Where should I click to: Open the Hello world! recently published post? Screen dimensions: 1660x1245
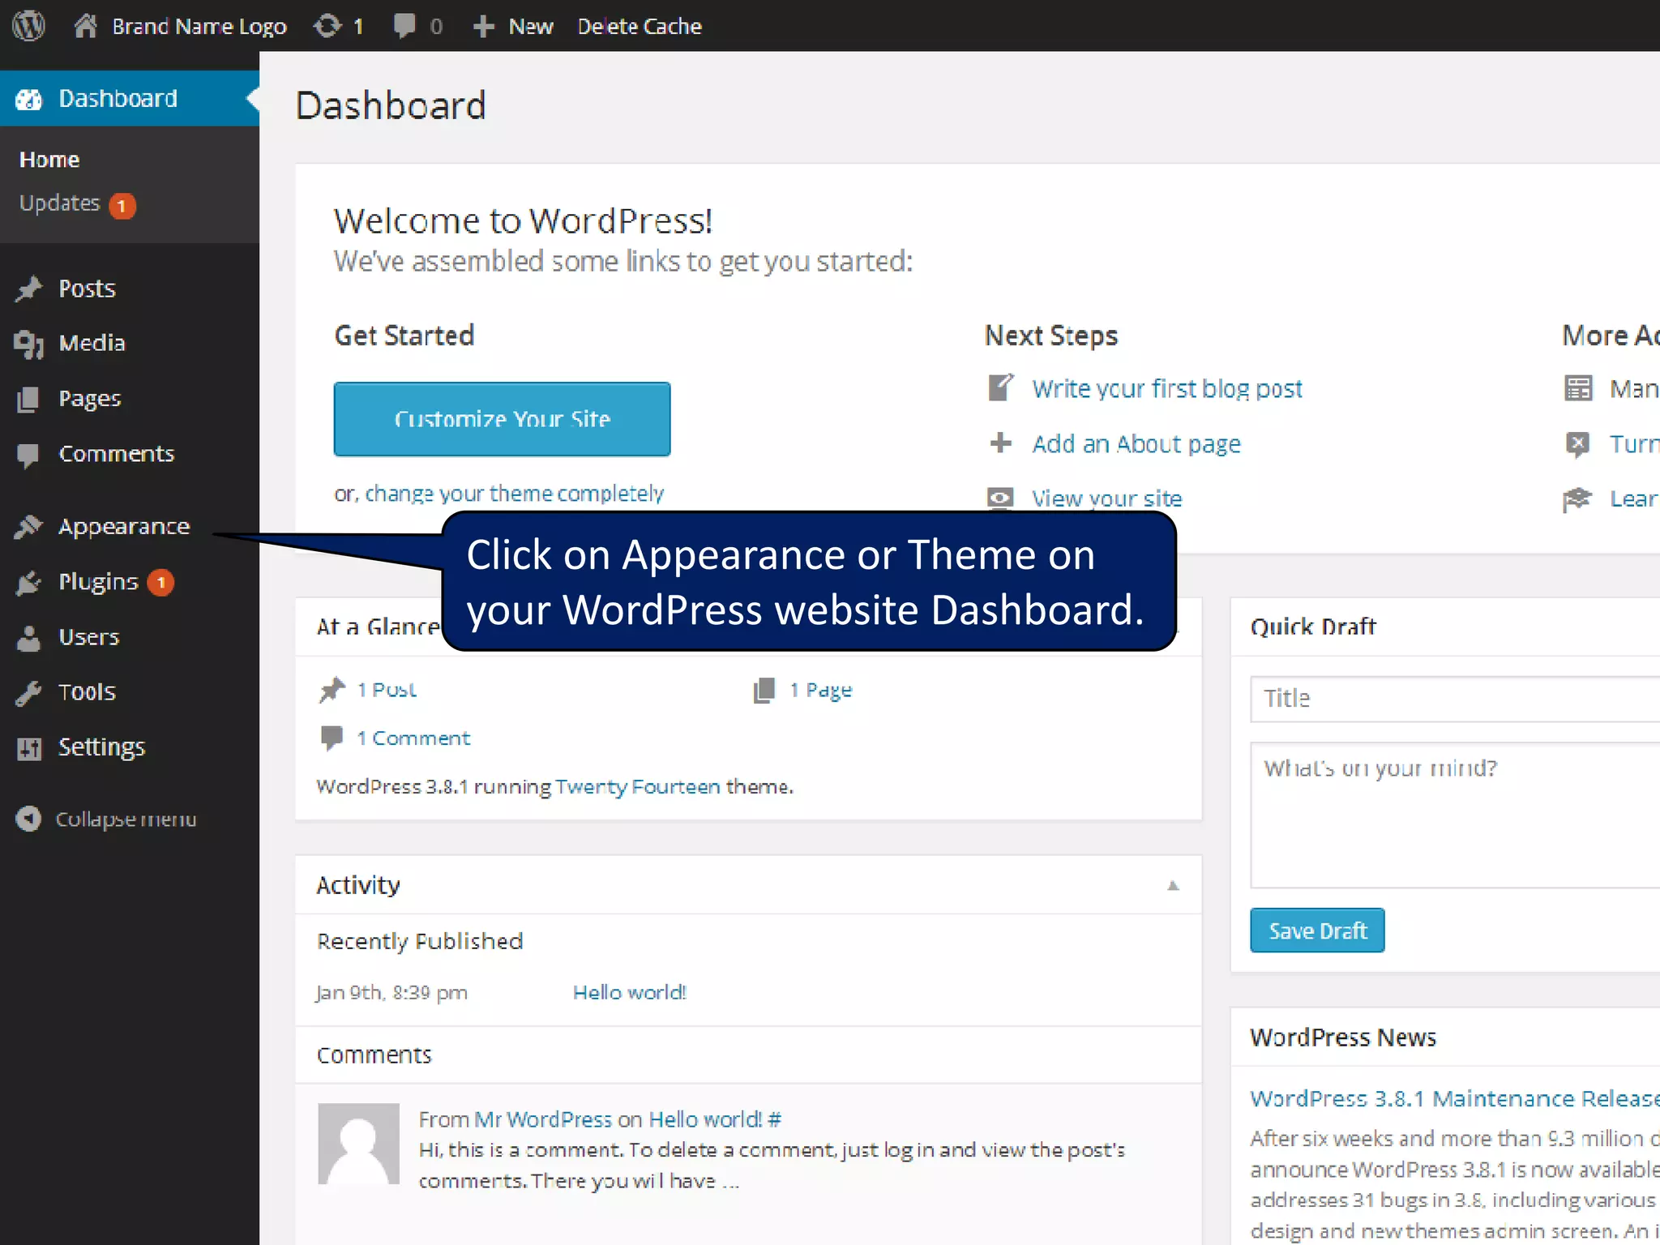coord(630,993)
